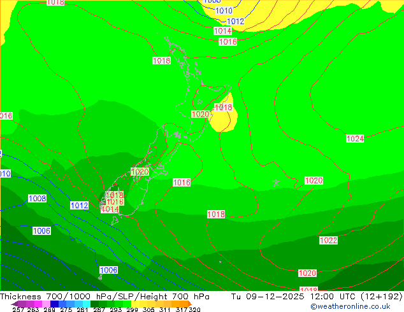Click the Chatham Islands outline
Image resolution: width=404 pixels, height=312 pixels.
tap(276, 183)
